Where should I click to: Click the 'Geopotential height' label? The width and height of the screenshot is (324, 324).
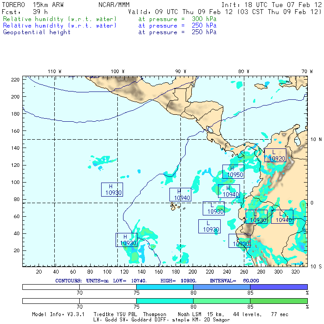pyautogui.click(x=37, y=32)
